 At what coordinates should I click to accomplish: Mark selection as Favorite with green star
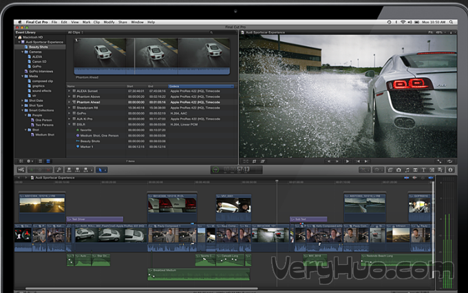32,170
